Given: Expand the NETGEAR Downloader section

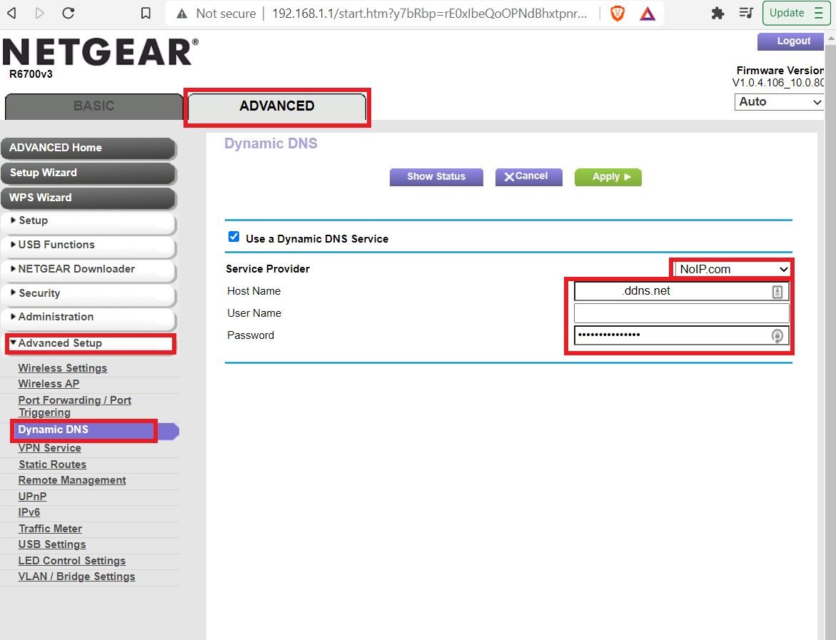Looking at the screenshot, I should tap(89, 270).
